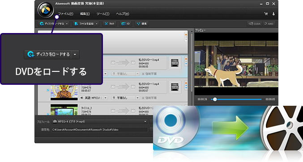Click the 保存先 save path field
The width and height of the screenshot is (303, 162).
(x=100, y=129)
